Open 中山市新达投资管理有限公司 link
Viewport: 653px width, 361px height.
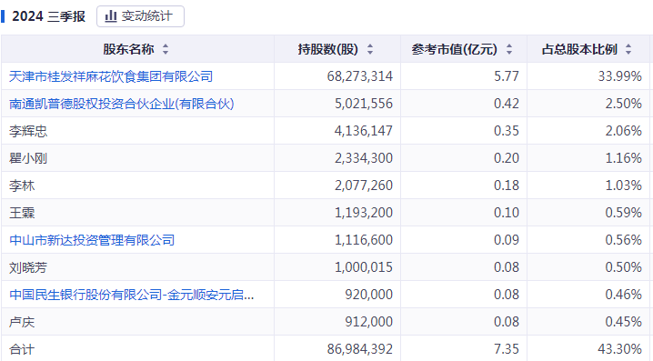pyautogui.click(x=92, y=240)
